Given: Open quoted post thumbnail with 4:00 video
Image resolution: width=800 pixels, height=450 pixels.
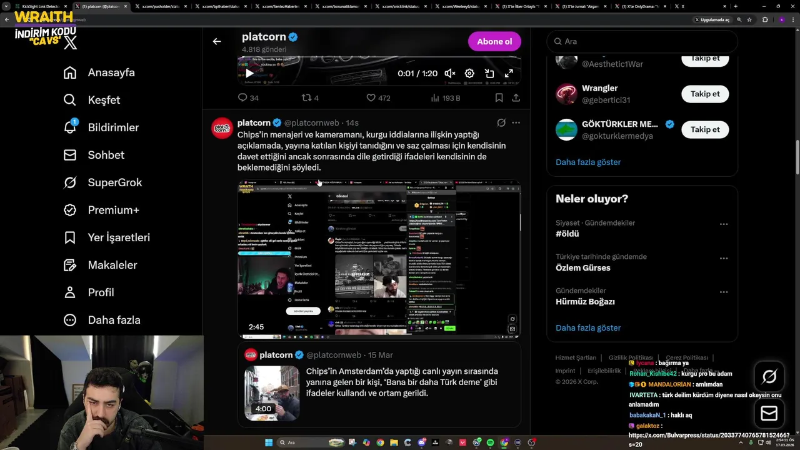Looking at the screenshot, I should point(272,392).
